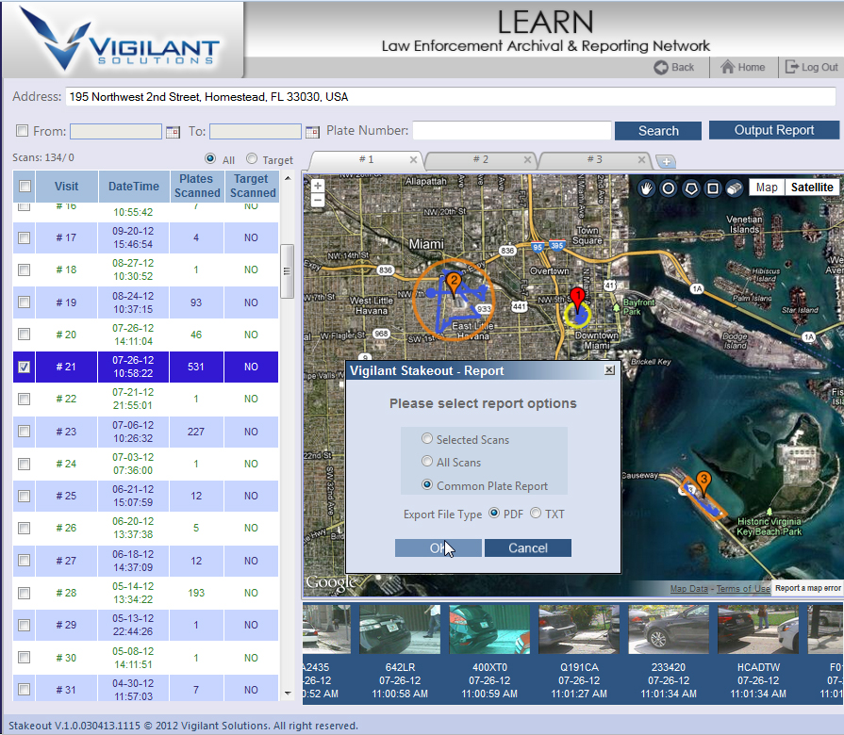844x735 pixels.
Task: Select the polygon drawing tool
Action: tap(691, 188)
